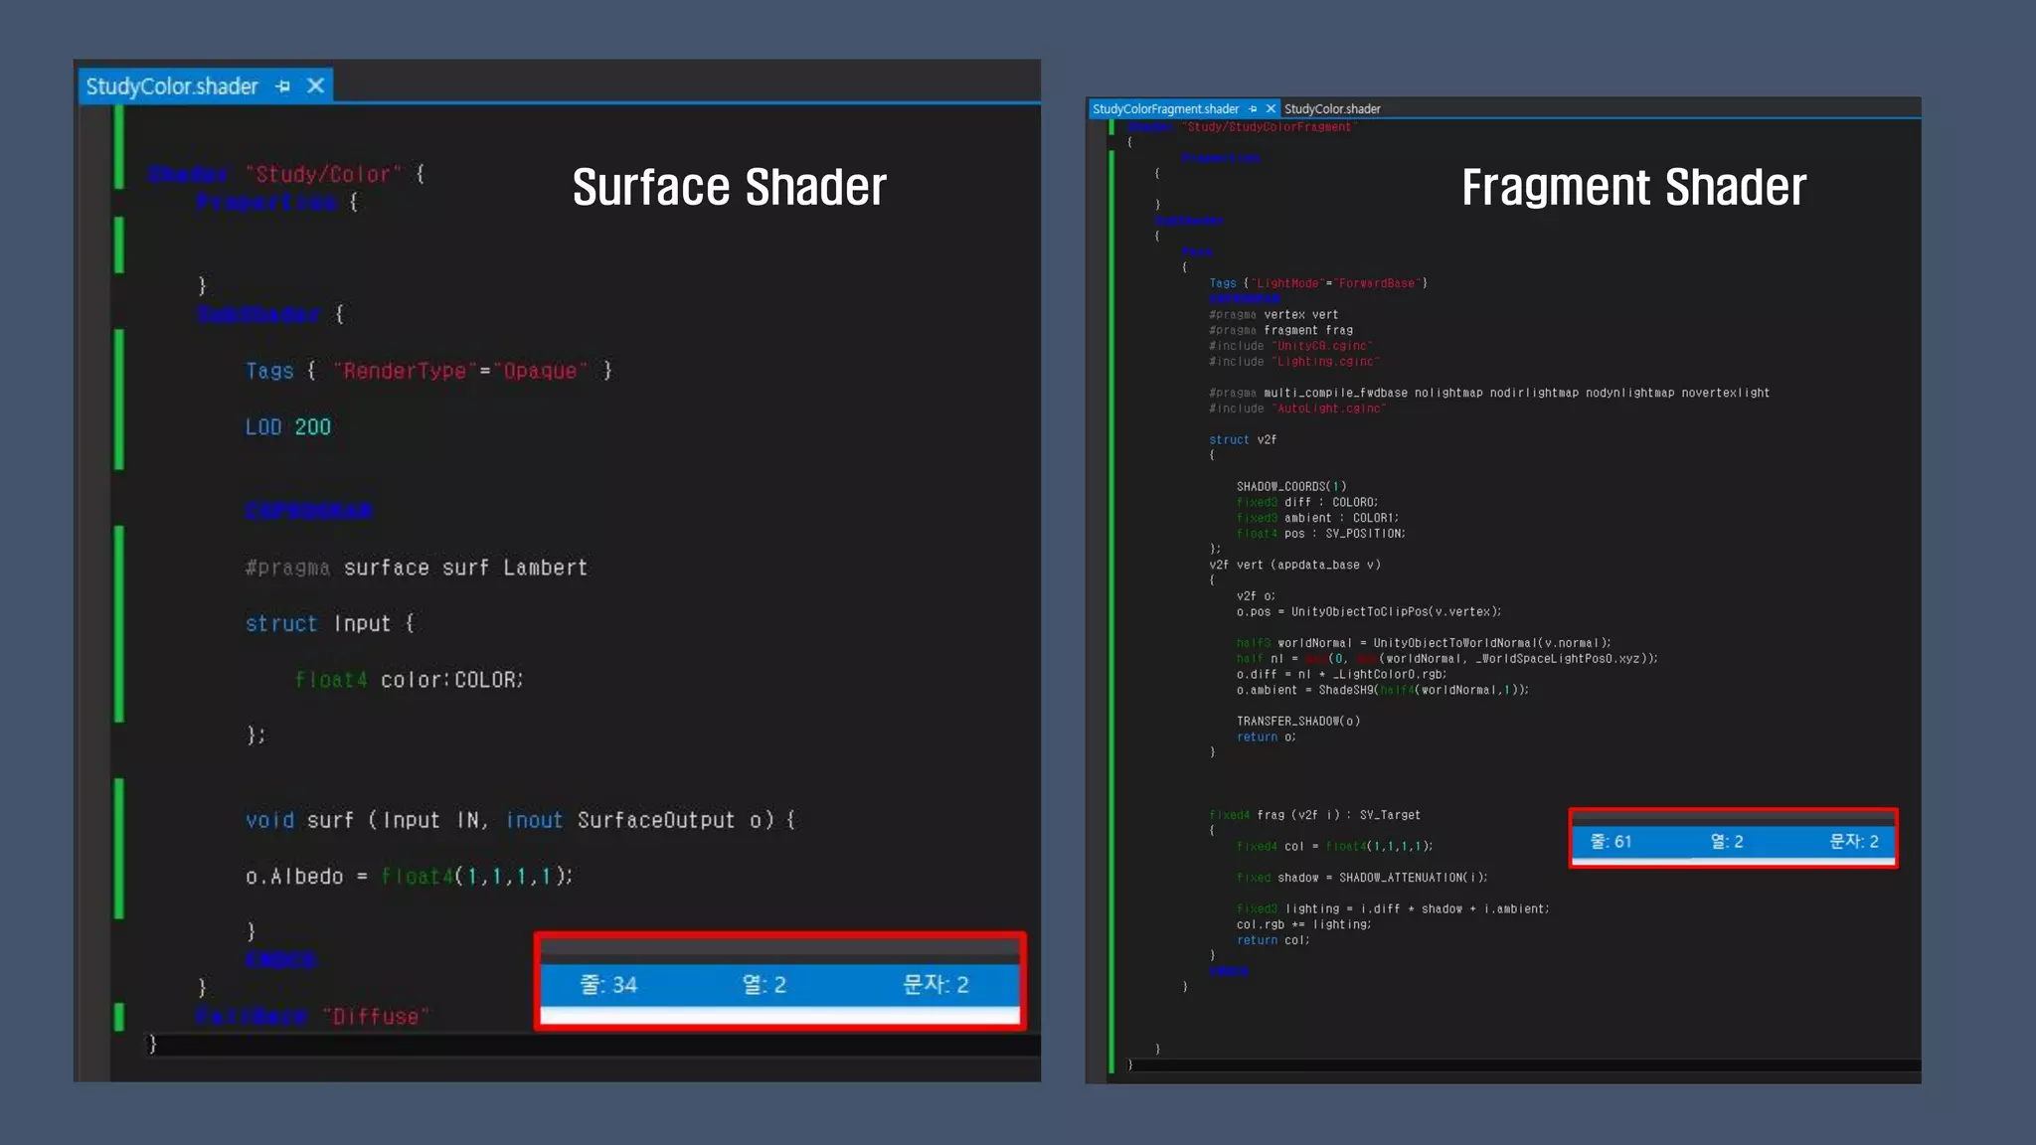Click the fixed4 col = float4(1,1,1,1); line

[x=1335, y=847]
